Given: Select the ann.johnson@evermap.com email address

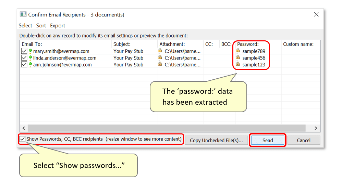Looking at the screenshot, I should click(x=62, y=65).
